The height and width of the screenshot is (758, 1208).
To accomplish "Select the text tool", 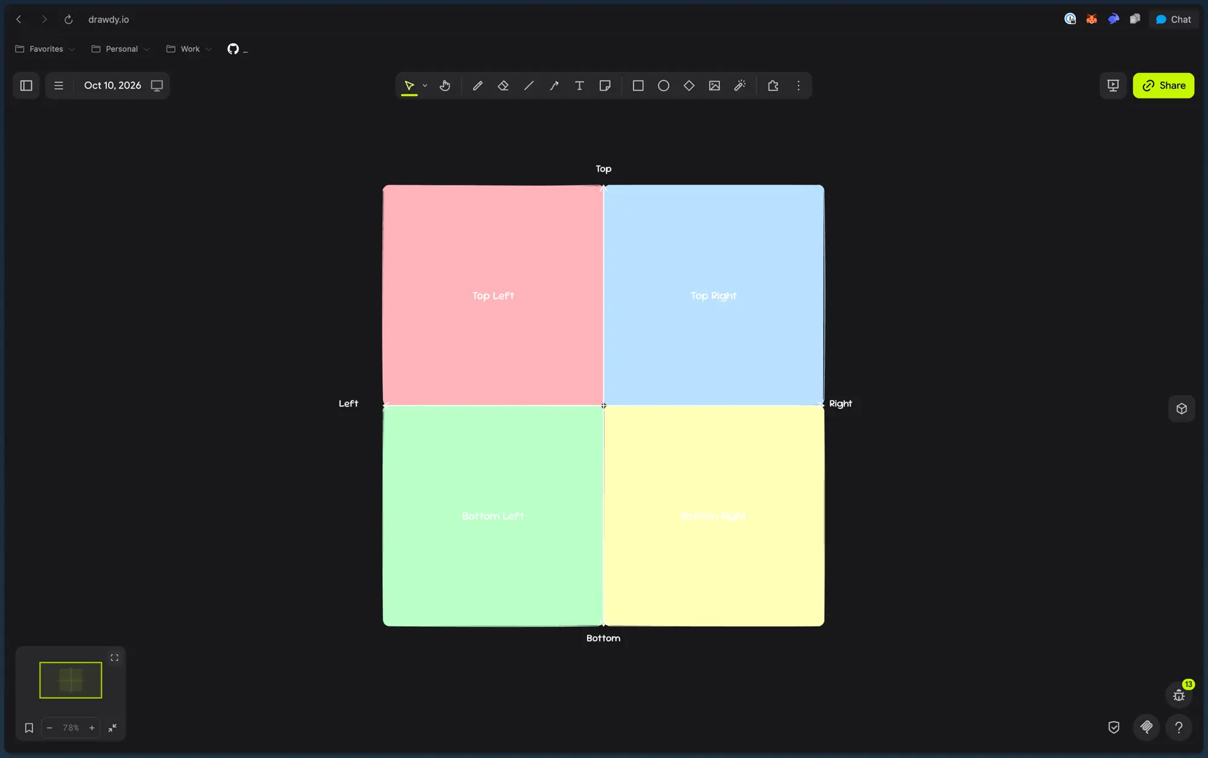I will [580, 86].
